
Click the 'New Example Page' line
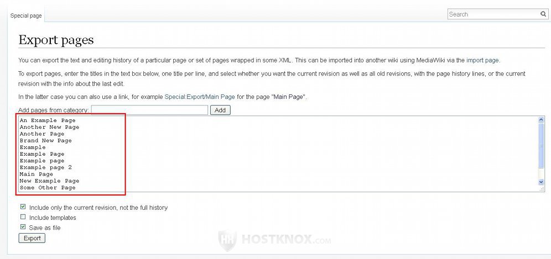(x=50, y=181)
